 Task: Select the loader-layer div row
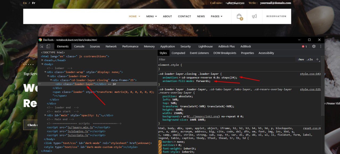click(97, 84)
